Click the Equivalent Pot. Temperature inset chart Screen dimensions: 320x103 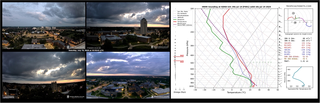point(299,77)
